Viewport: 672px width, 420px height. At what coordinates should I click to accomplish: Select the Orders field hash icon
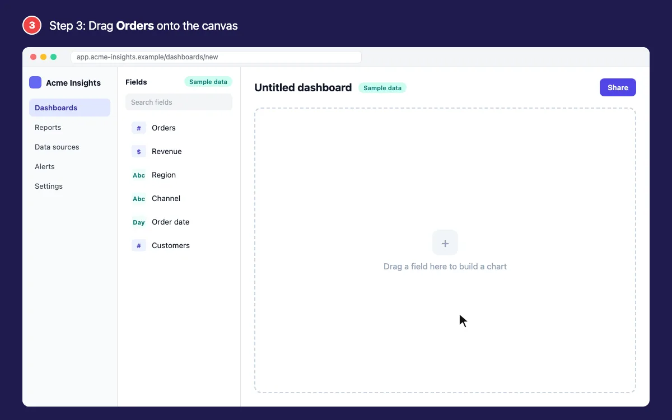pos(139,128)
